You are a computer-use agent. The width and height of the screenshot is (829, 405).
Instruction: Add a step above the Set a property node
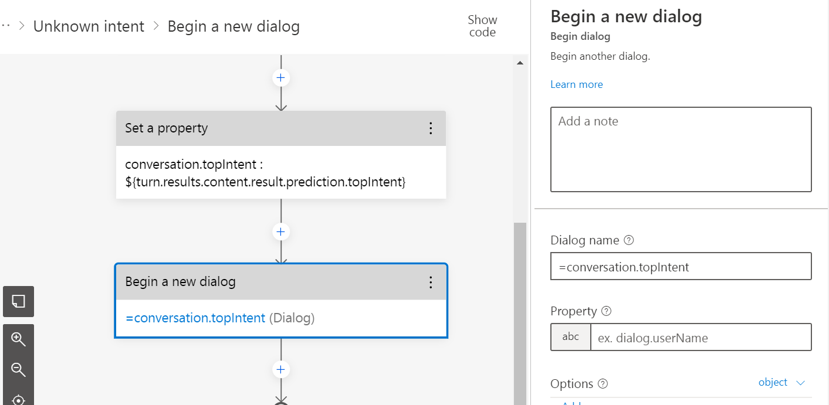click(281, 77)
